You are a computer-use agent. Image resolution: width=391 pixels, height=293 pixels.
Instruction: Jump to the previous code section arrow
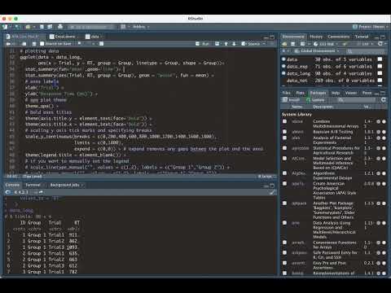click(x=226, y=44)
